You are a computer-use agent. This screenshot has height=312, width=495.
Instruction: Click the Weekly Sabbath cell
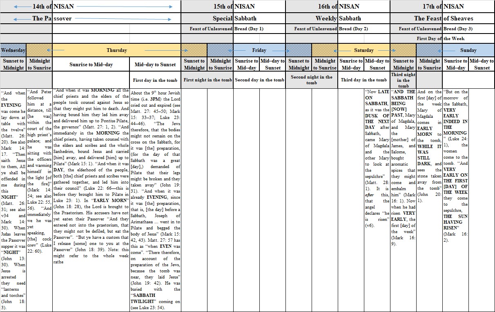click(x=338, y=18)
